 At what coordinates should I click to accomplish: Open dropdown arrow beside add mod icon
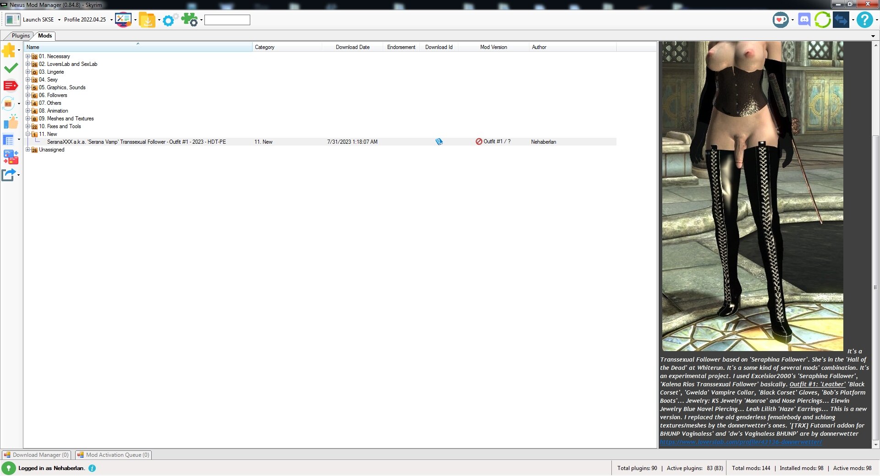click(19, 50)
